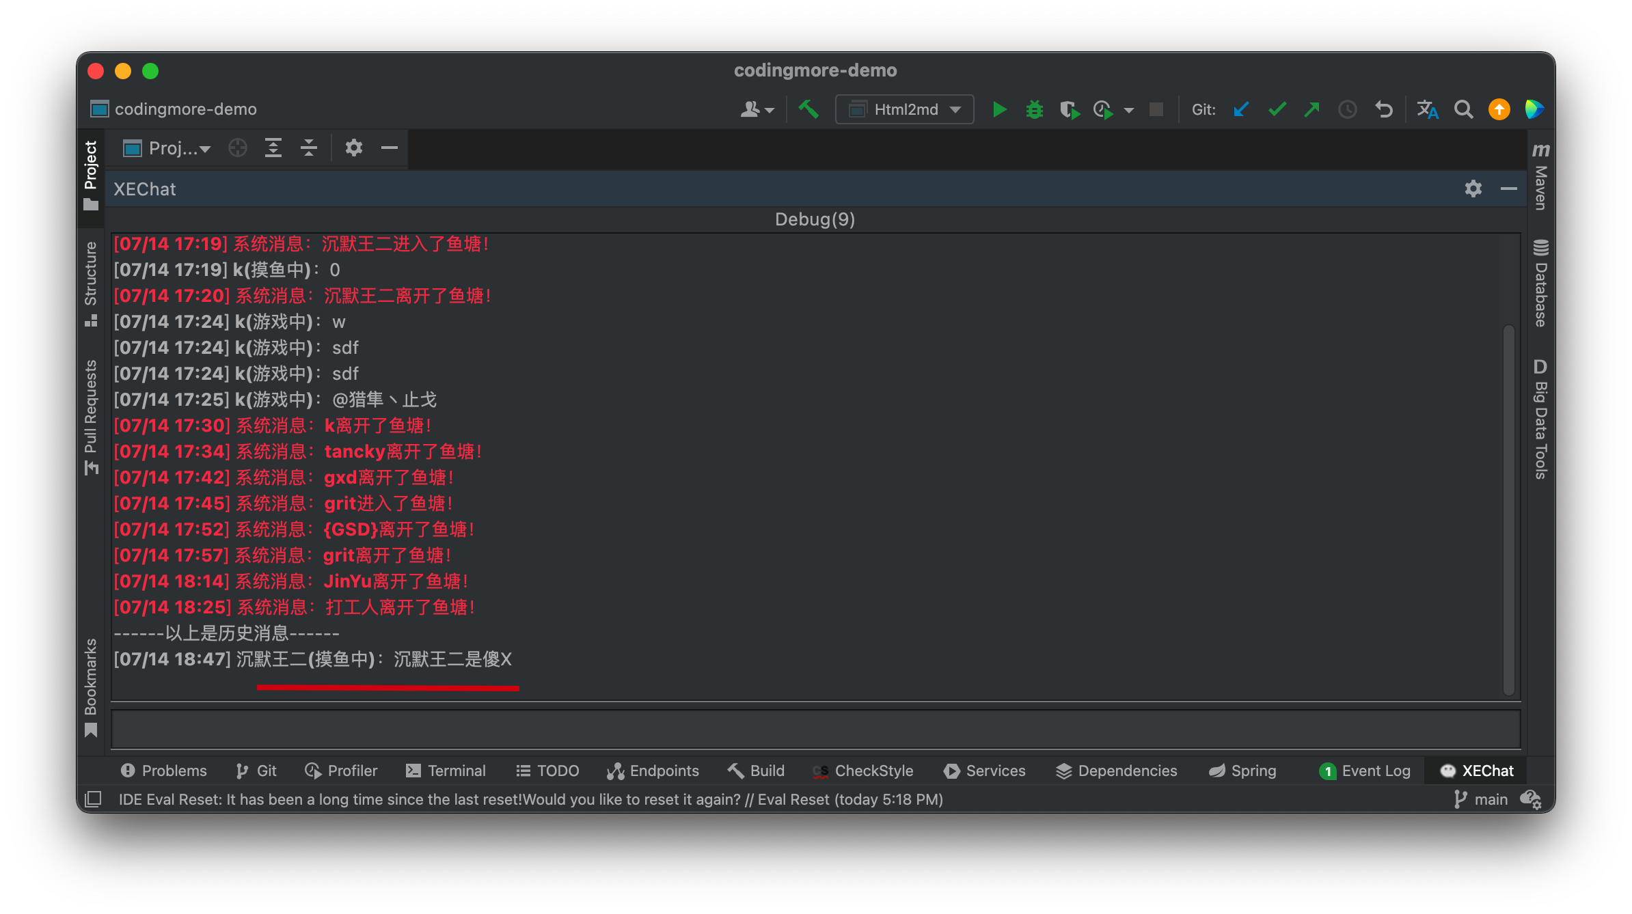
Task: Click the chat message input field
Action: [x=815, y=729]
